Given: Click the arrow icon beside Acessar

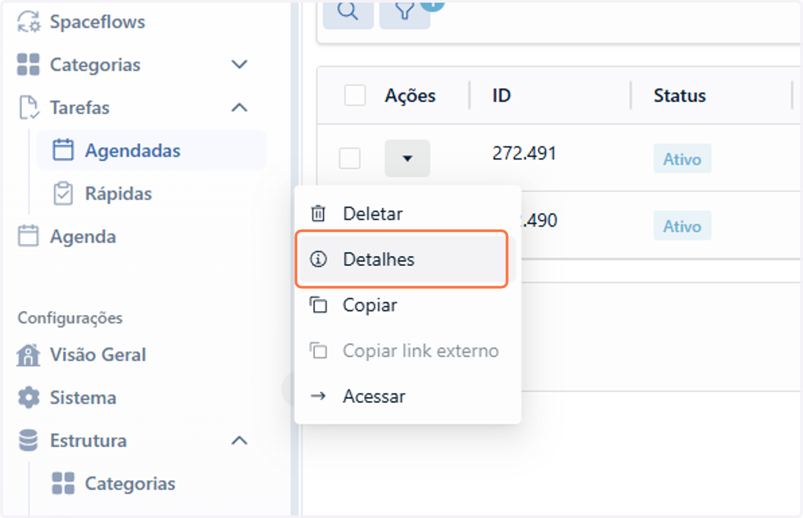Looking at the screenshot, I should tap(319, 396).
